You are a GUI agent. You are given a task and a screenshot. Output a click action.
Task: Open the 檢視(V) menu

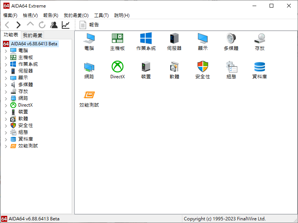(x=30, y=15)
